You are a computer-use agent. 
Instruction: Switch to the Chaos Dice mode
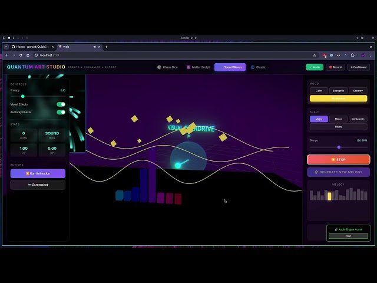tap(167, 67)
